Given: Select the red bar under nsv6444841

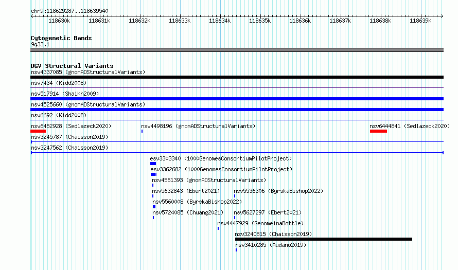Looking at the screenshot, I should [378, 131].
